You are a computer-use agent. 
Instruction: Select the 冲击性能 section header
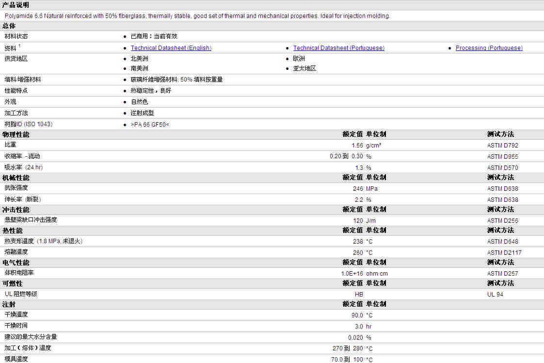click(16, 210)
